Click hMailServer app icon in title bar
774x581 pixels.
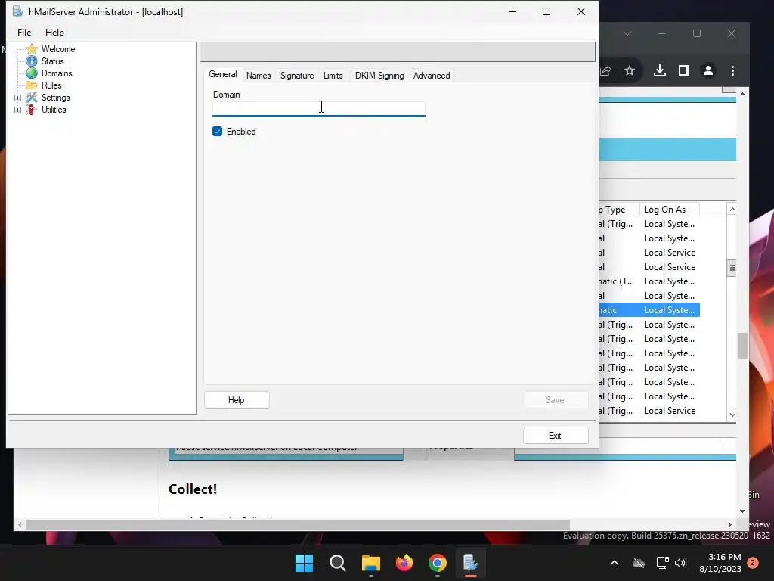coord(18,11)
